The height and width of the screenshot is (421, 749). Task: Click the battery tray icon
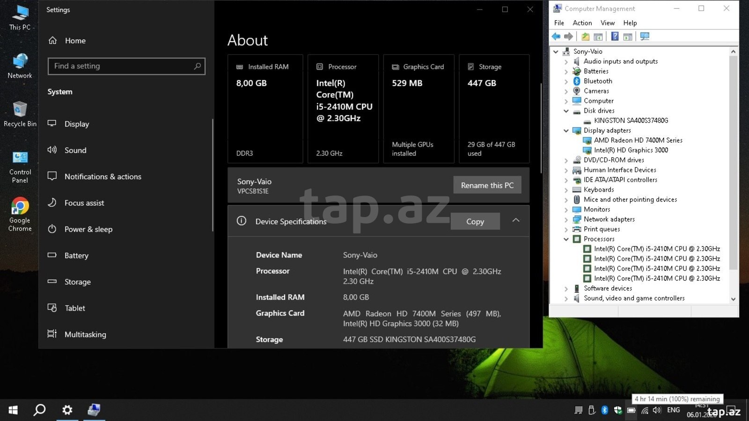pyautogui.click(x=631, y=410)
